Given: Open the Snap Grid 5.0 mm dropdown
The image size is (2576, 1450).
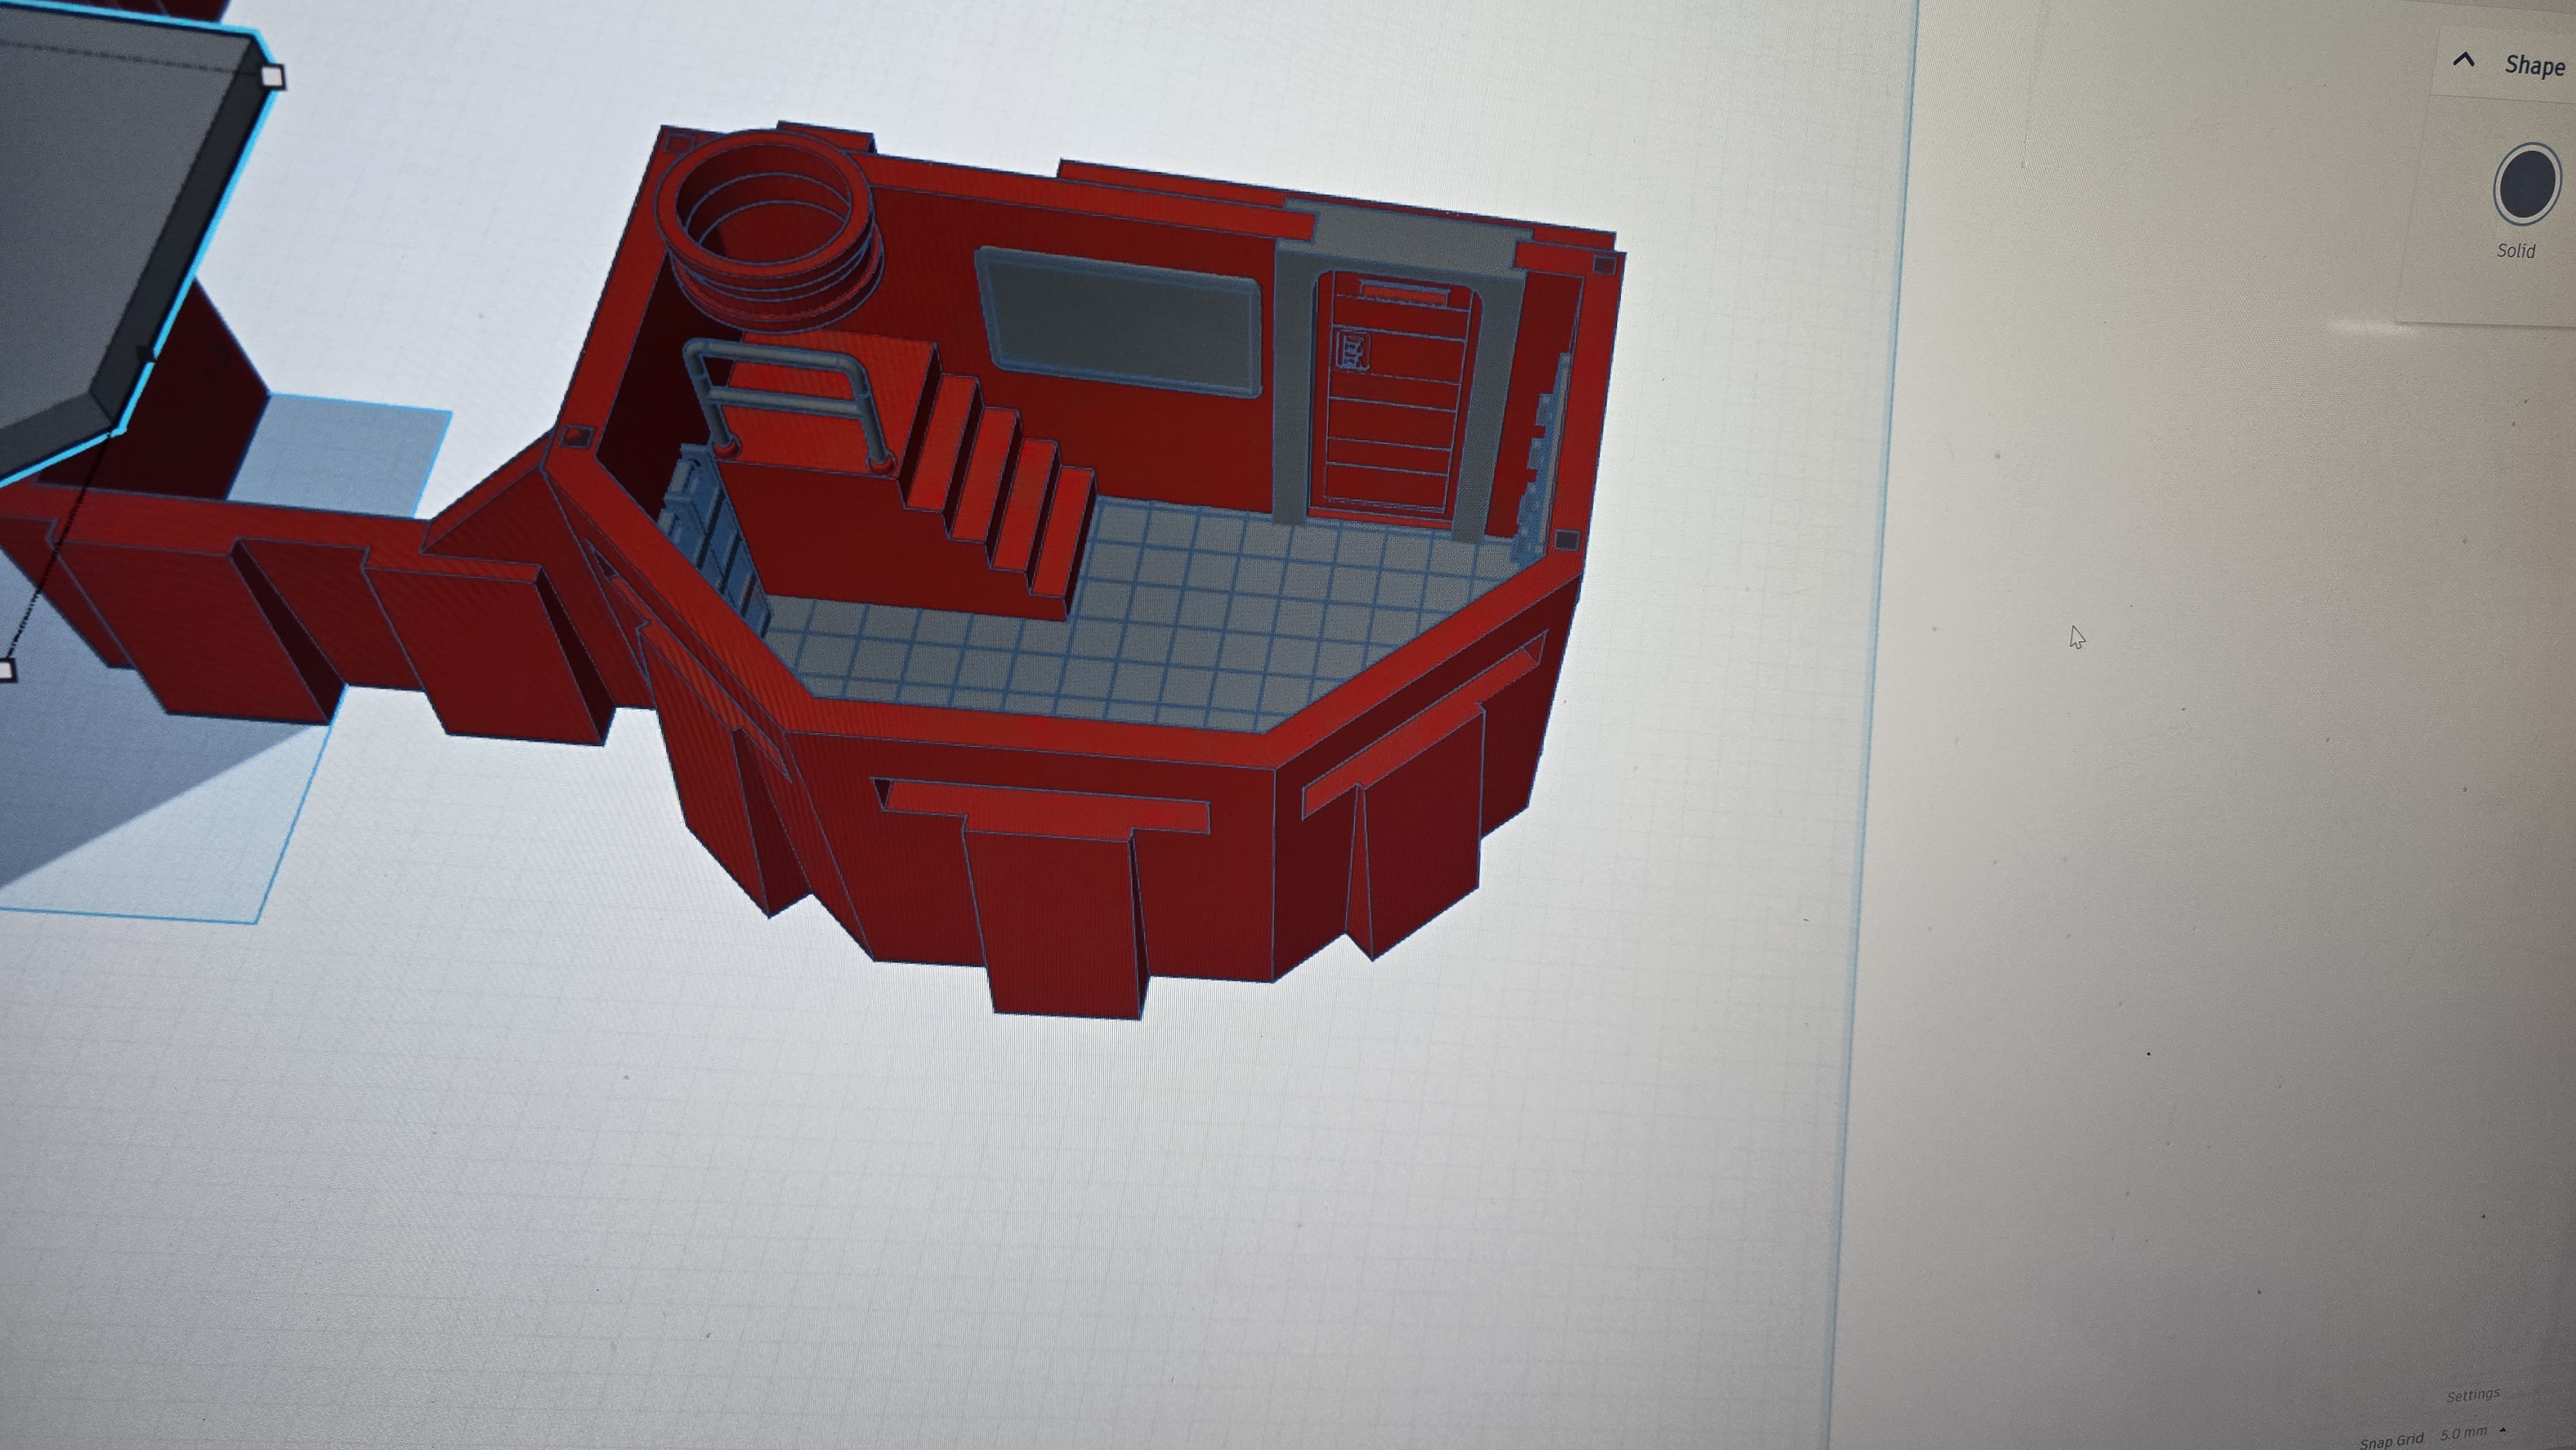Looking at the screenshot, I should tap(2474, 1433).
